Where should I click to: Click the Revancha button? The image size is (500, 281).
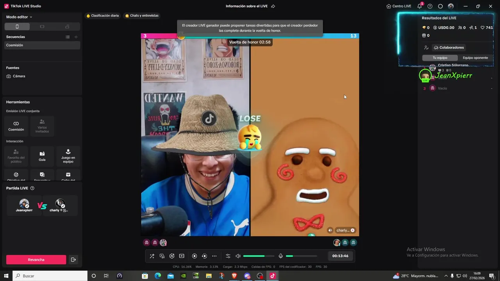click(x=36, y=260)
